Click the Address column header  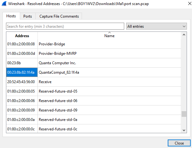click(x=22, y=36)
